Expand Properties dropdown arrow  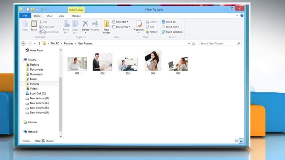(x=139, y=32)
